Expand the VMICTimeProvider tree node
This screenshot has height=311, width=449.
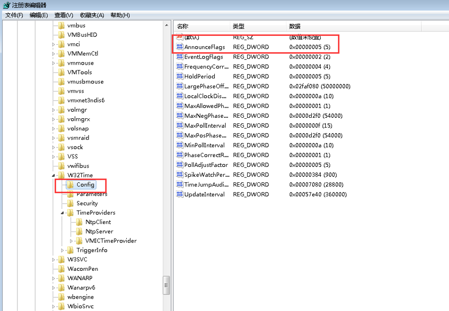coord(72,241)
